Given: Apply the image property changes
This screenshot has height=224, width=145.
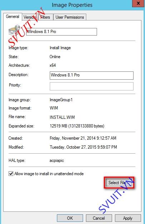Looking at the screenshot, I should tap(128, 218).
